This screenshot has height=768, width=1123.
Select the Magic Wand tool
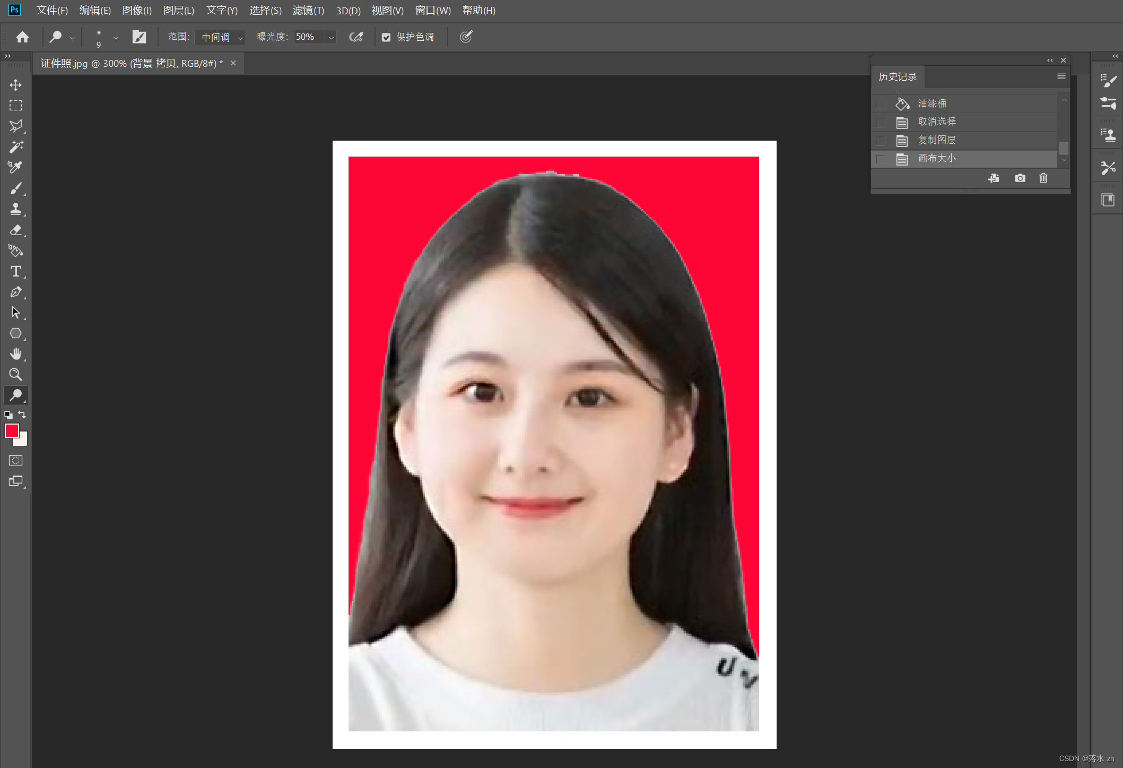click(x=15, y=146)
